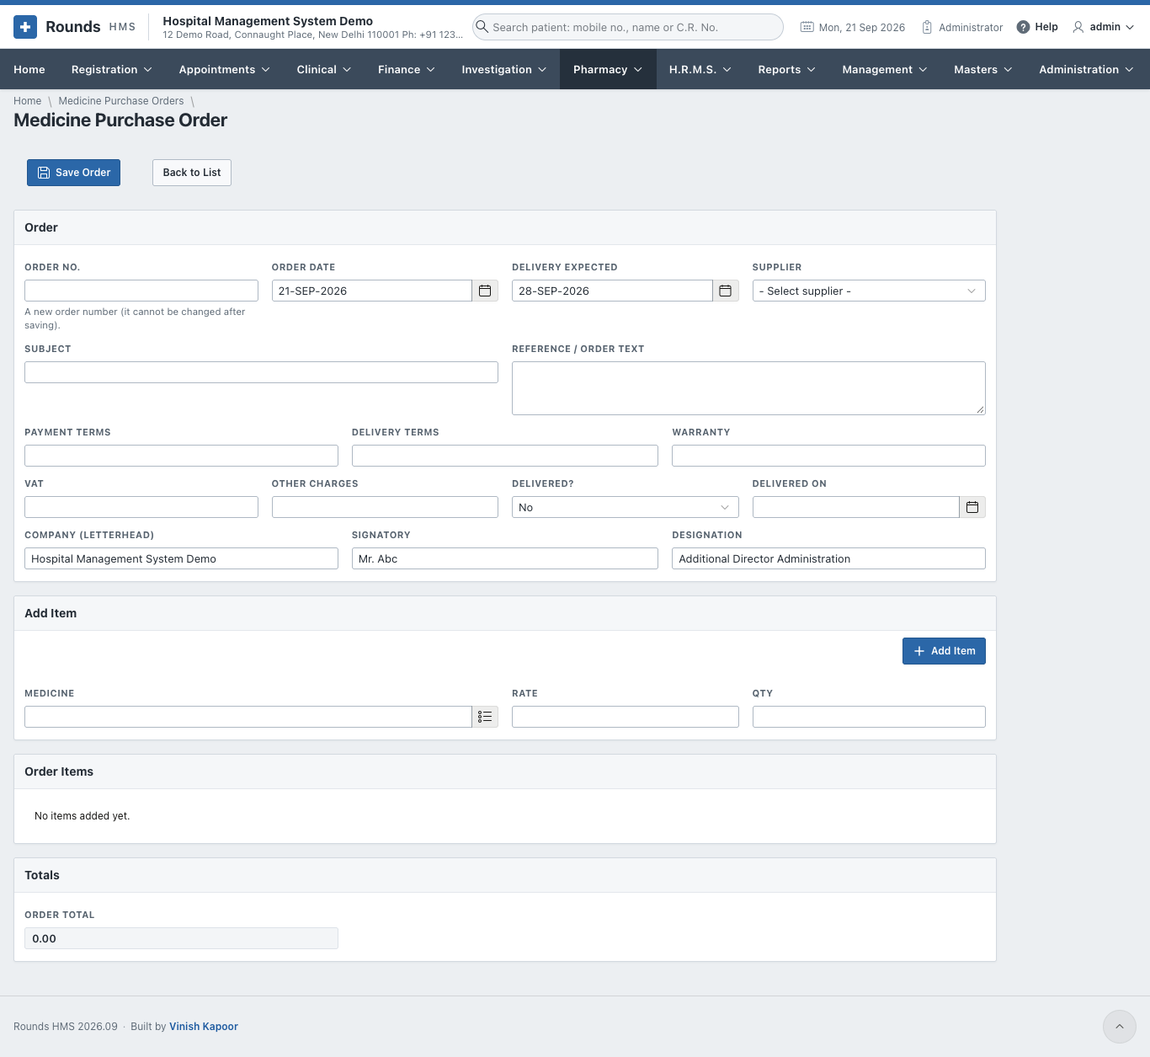
Task: Click the search magnifier icon
Action: (x=482, y=27)
